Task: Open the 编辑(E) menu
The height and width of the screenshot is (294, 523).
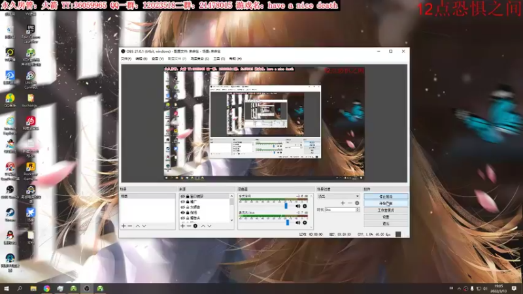Action: tap(141, 59)
